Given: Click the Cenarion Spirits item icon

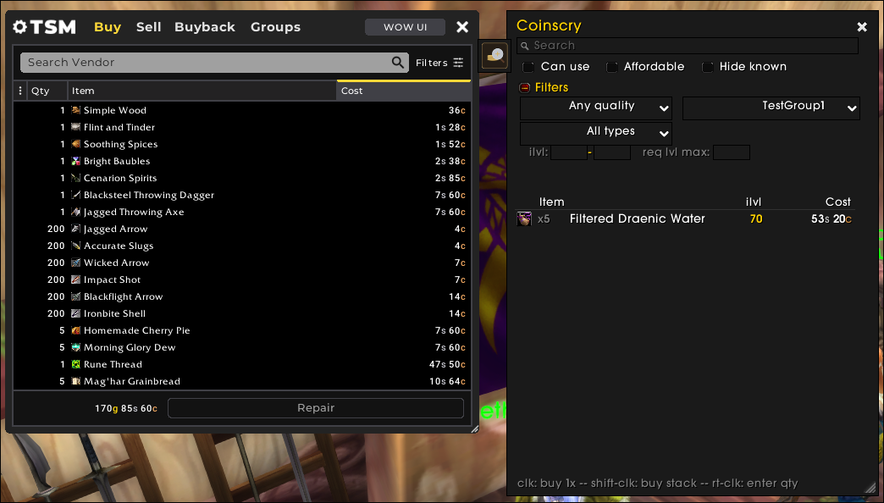Looking at the screenshot, I should pos(75,178).
